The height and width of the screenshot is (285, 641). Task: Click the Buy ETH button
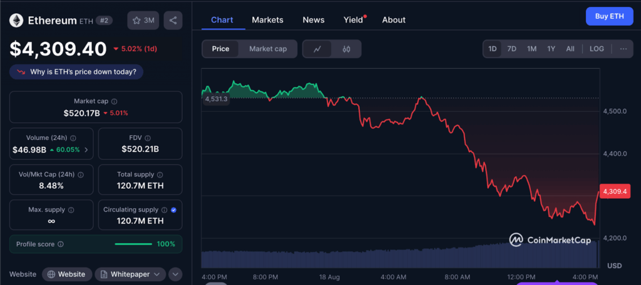click(609, 17)
